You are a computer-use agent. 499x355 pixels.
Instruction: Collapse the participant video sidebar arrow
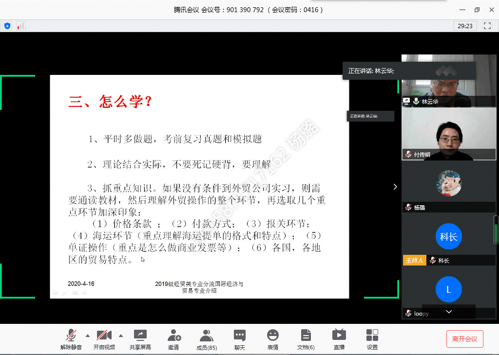pyautogui.click(x=395, y=187)
